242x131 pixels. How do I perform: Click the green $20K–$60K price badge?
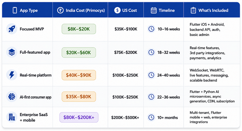coord(79,53)
